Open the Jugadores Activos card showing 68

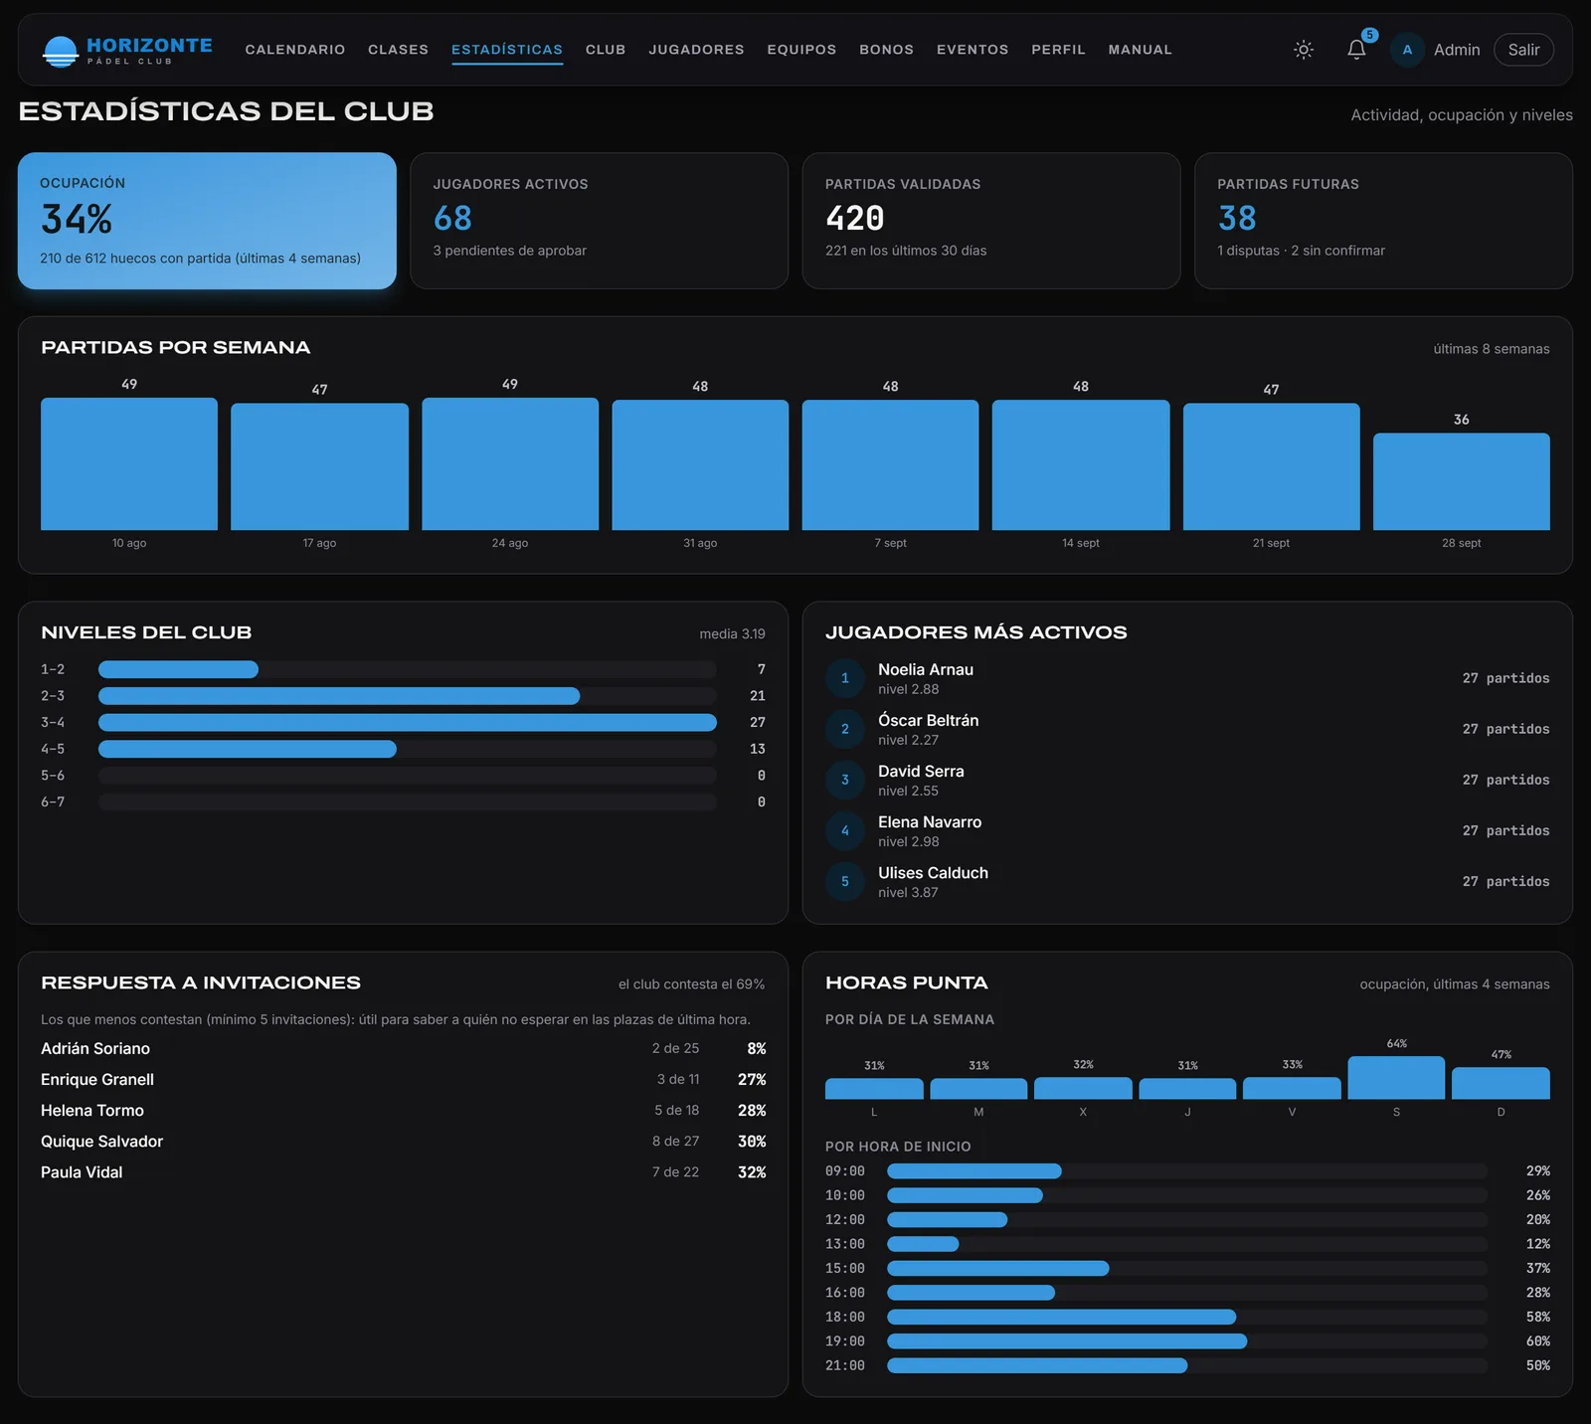click(x=599, y=221)
